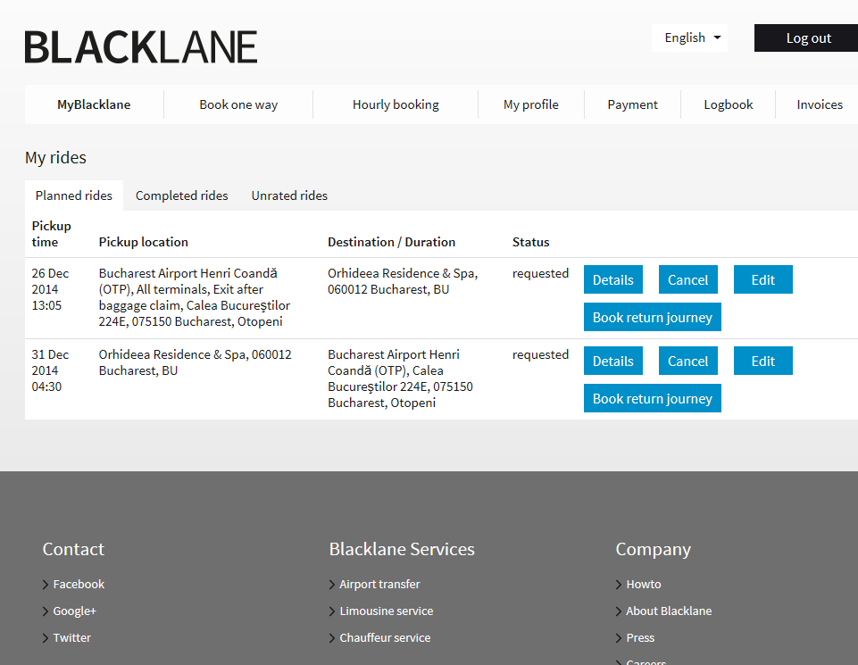Click the Orhideea Residence destination in first row
Viewport: 858px width, 665px height.
(403, 281)
